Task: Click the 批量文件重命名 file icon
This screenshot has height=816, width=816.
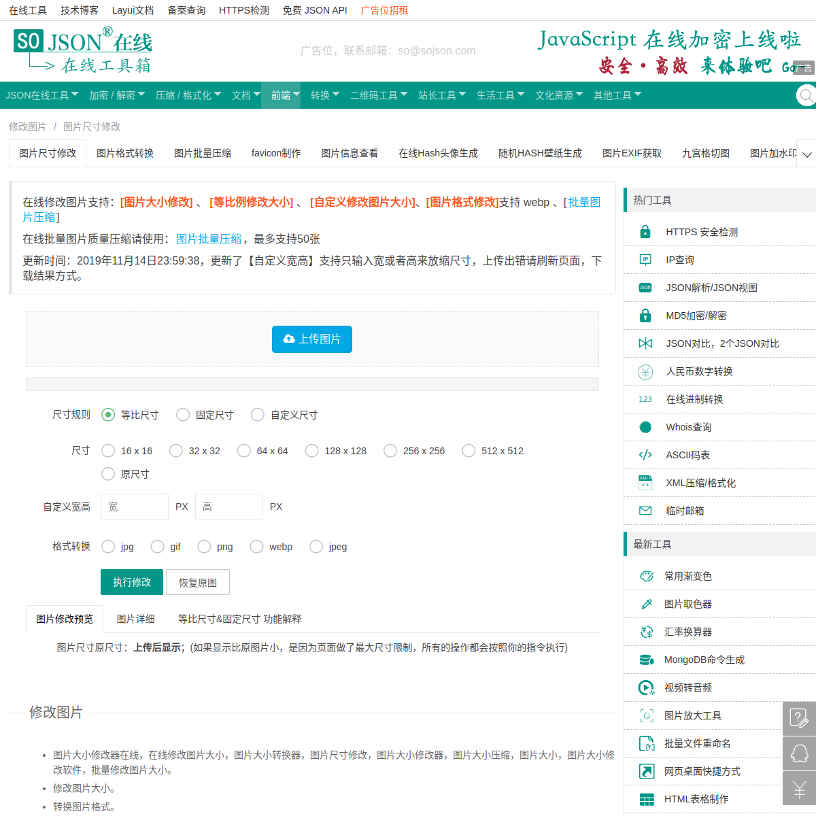Action: click(647, 743)
